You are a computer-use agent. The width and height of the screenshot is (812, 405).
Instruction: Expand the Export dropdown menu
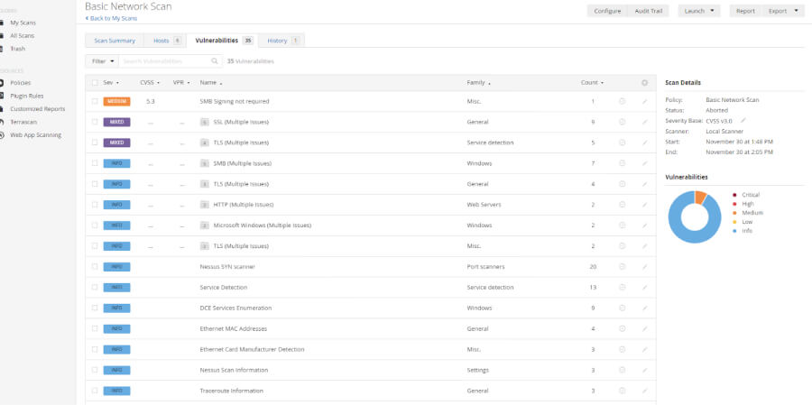coord(783,11)
